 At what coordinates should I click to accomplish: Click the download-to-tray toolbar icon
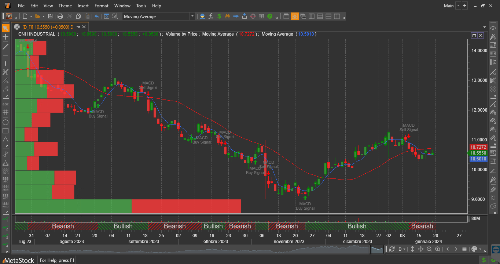click(245, 16)
